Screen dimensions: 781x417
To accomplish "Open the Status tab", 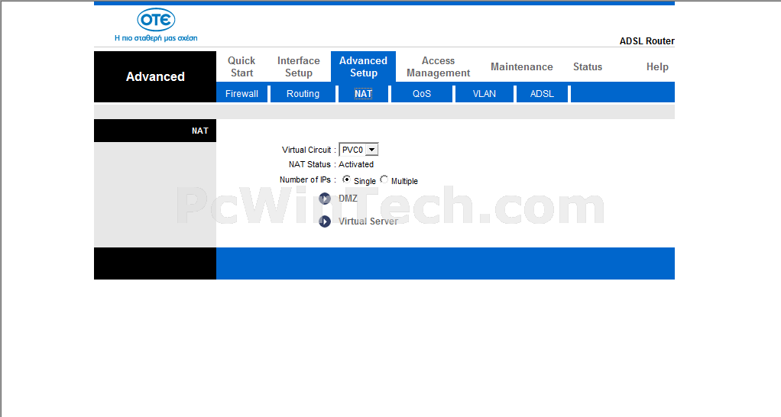I will click(x=587, y=66).
